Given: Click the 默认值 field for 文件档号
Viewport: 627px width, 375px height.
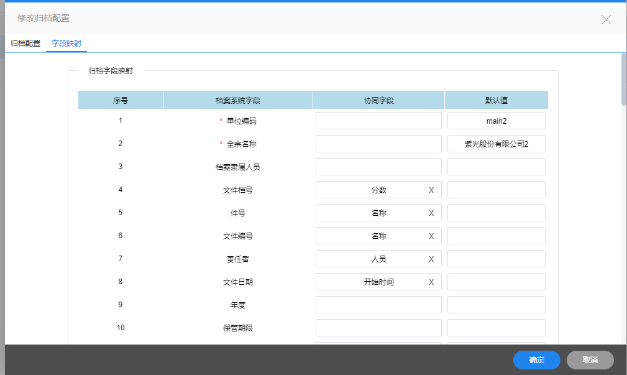Looking at the screenshot, I should click(x=496, y=190).
